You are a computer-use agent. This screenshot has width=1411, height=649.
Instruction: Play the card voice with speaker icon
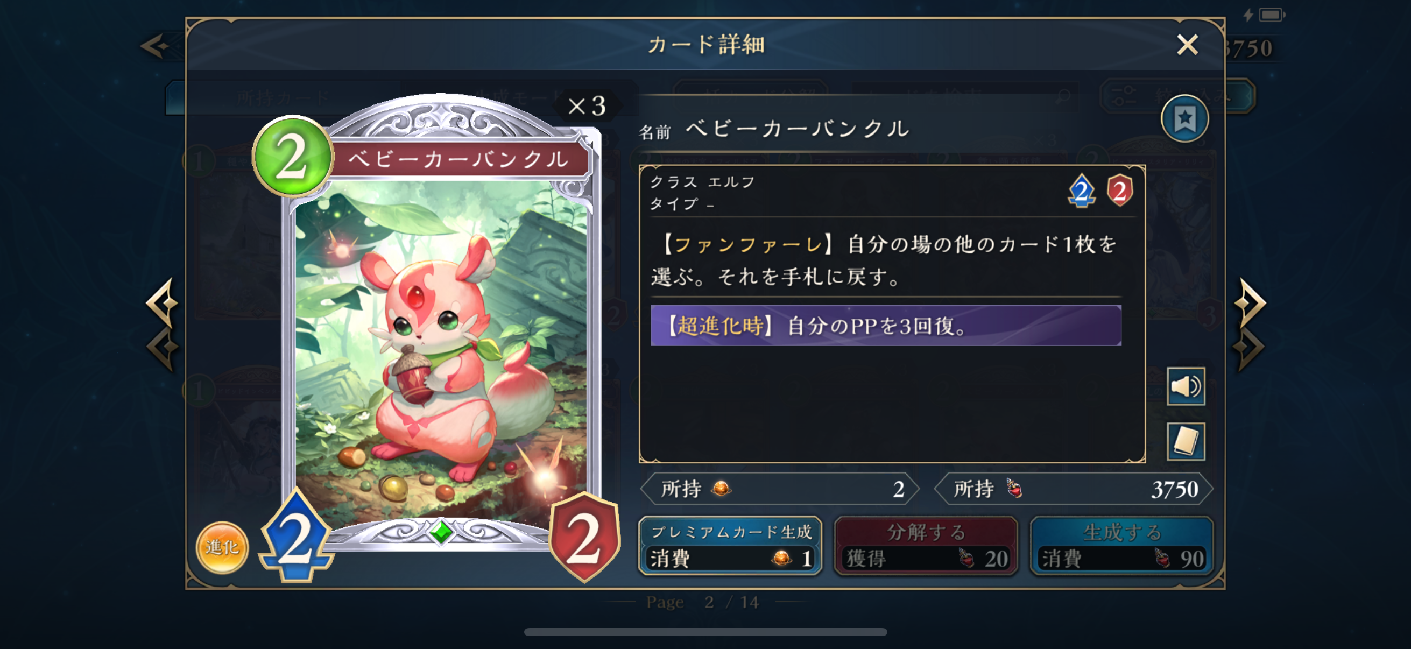click(1186, 386)
